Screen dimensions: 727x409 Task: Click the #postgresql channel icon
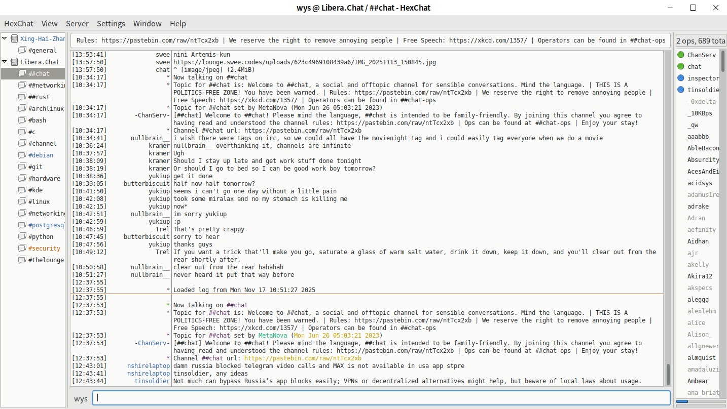[x=22, y=225]
